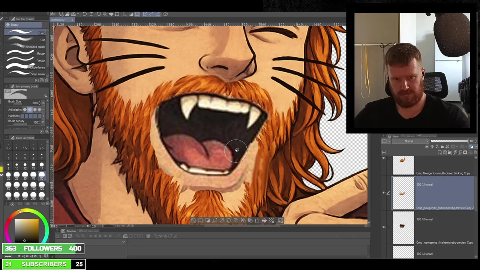Select the Snap eraser sub tool
480x270 pixels.
click(25, 74)
